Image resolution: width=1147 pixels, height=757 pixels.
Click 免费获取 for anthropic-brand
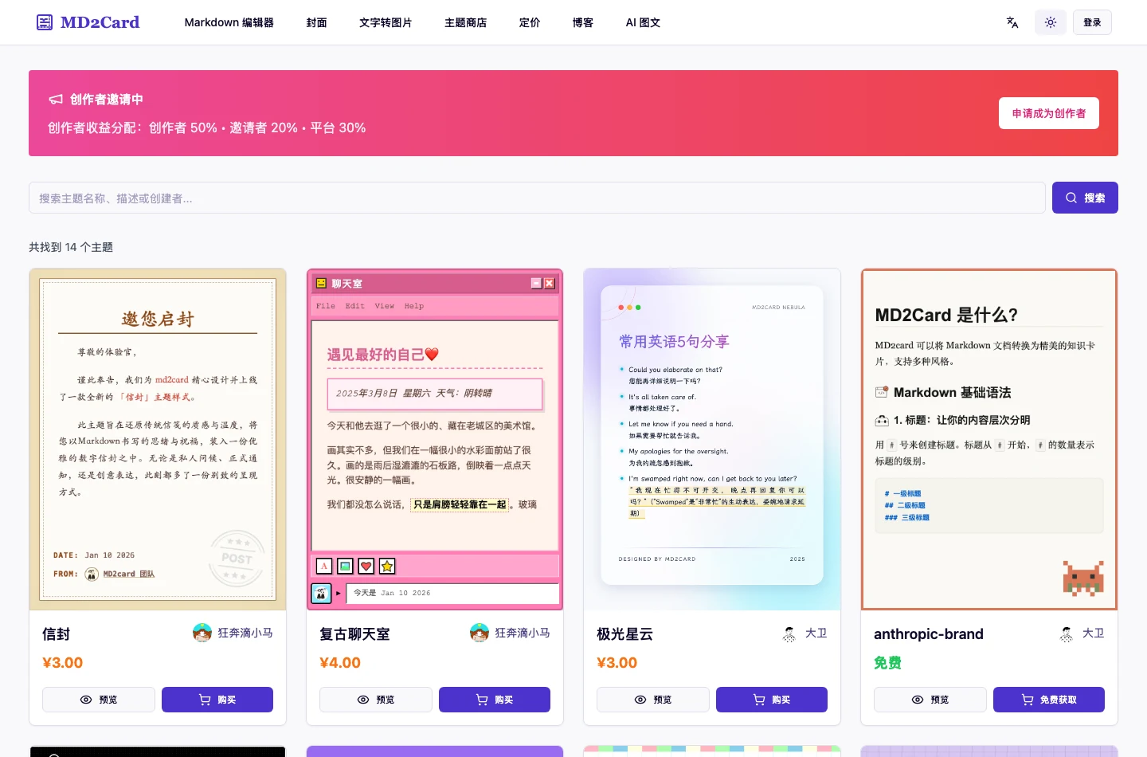pyautogui.click(x=1049, y=700)
